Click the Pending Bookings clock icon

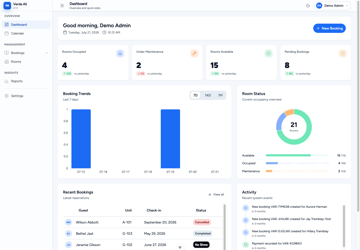click(x=343, y=53)
